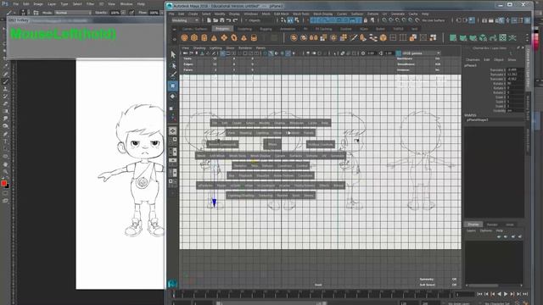Click the polygon Cone shelf icon

coord(214,37)
